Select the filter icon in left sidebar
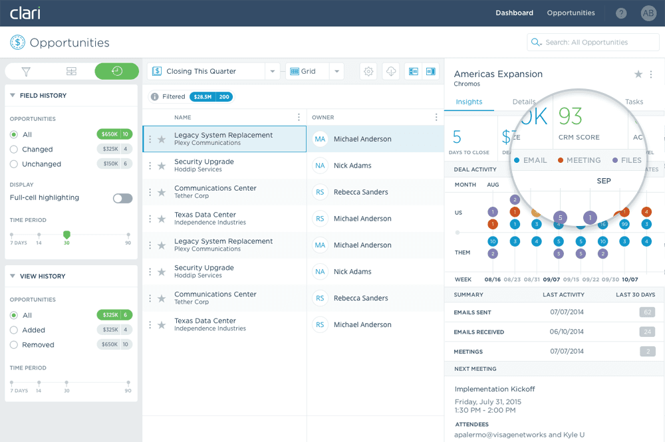Image resolution: width=665 pixels, height=442 pixels. point(26,71)
